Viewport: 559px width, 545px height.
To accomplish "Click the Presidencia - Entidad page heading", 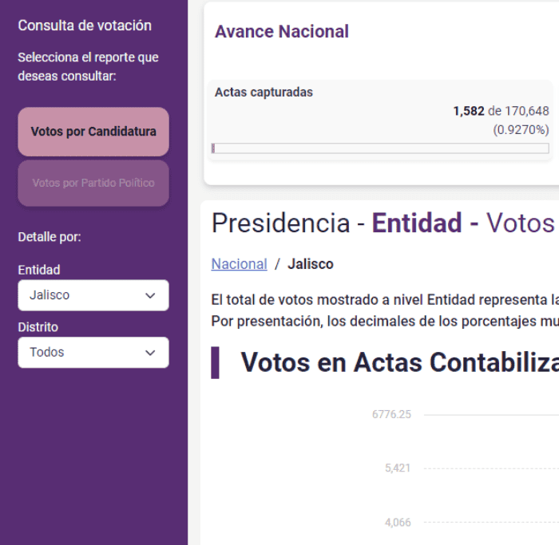I will coord(383,223).
